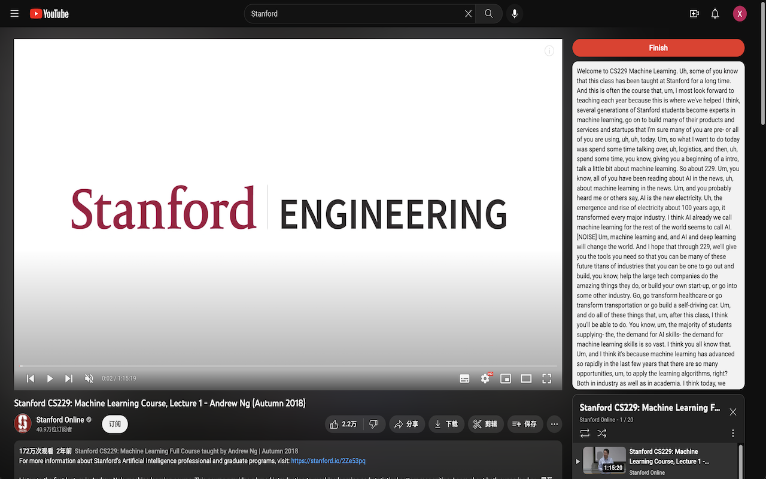Open the stanford.io/2Ze53pq link
This screenshot has height=479, width=766.
click(x=328, y=461)
